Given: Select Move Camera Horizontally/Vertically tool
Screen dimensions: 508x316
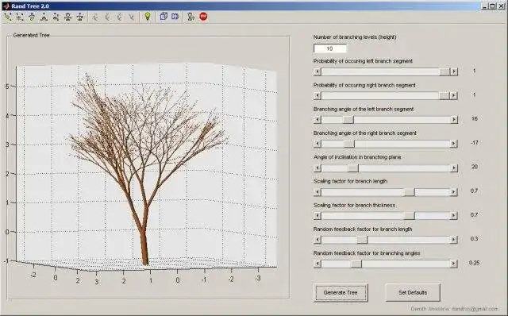Looking at the screenshot, I should 44,17.
